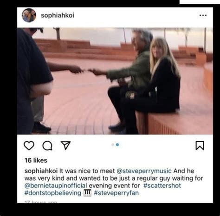Image resolution: width=220 pixels, height=216 pixels.
Task: Open the #steveperryfan hashtag
Action: point(116,193)
